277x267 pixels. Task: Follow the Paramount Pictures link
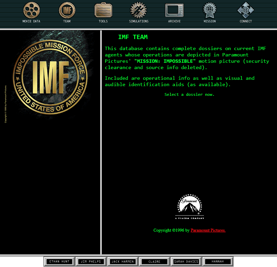point(208,230)
